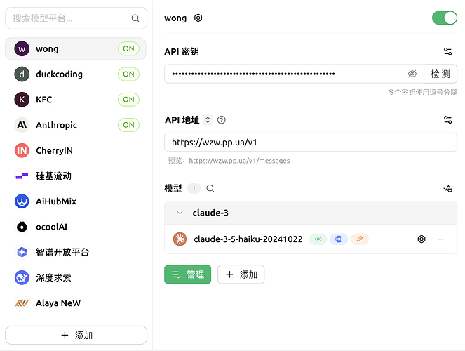The image size is (465, 351).
Task: Click Anthropic logo icon
Action: (x=22, y=125)
